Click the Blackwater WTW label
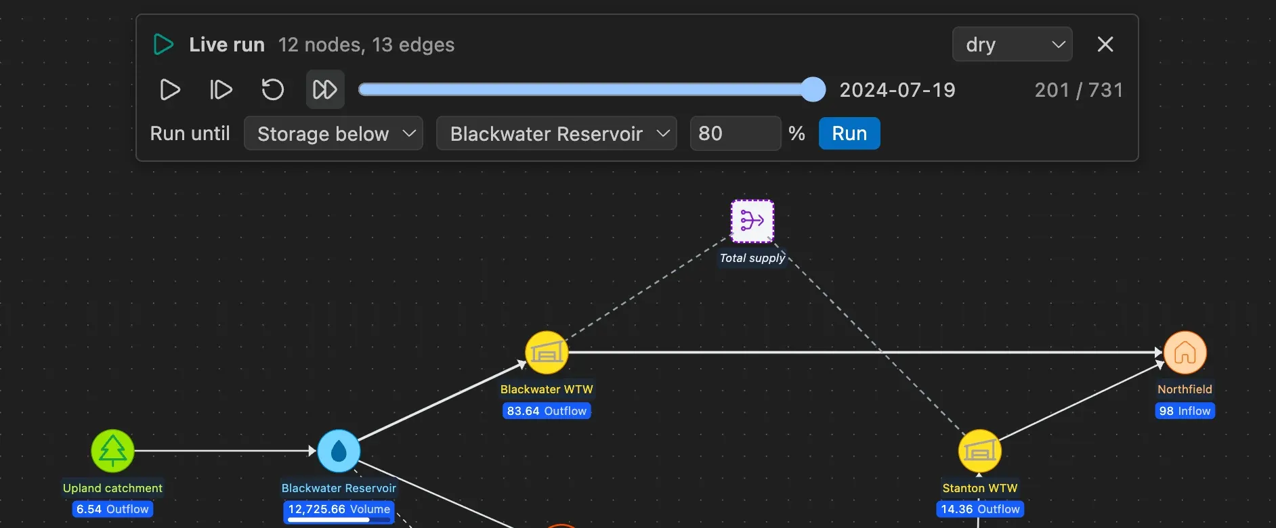Viewport: 1276px width, 528px height. 547,389
